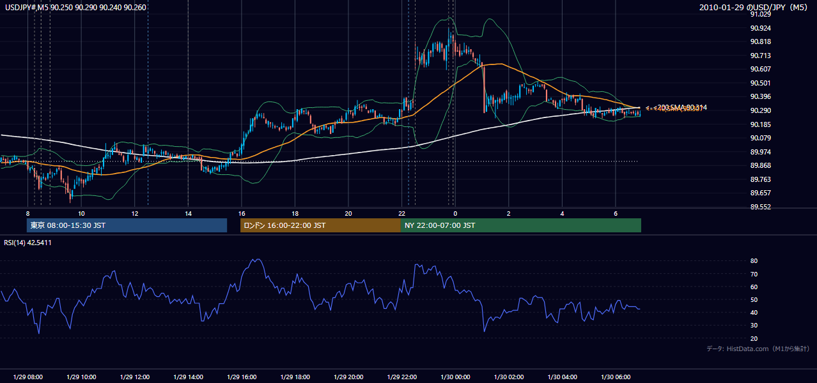Click hour label 12 under price chart
Screen dimensions: 817x383
point(135,213)
